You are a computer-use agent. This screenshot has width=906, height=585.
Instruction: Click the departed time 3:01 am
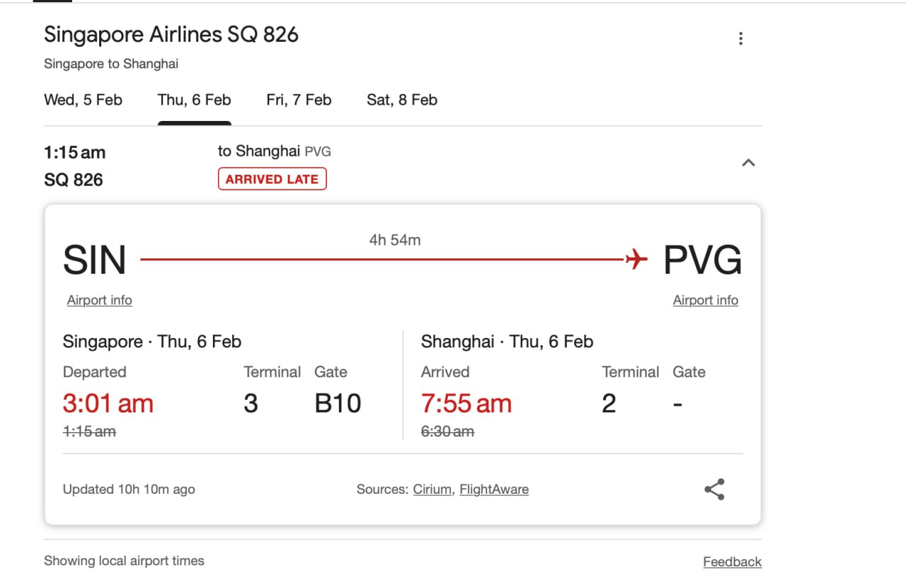[108, 402]
